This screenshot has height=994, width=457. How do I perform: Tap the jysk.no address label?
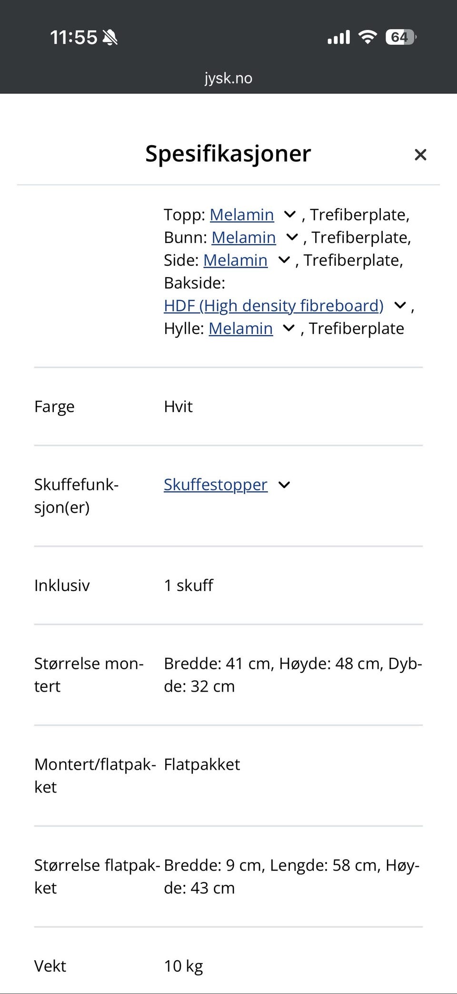click(228, 78)
